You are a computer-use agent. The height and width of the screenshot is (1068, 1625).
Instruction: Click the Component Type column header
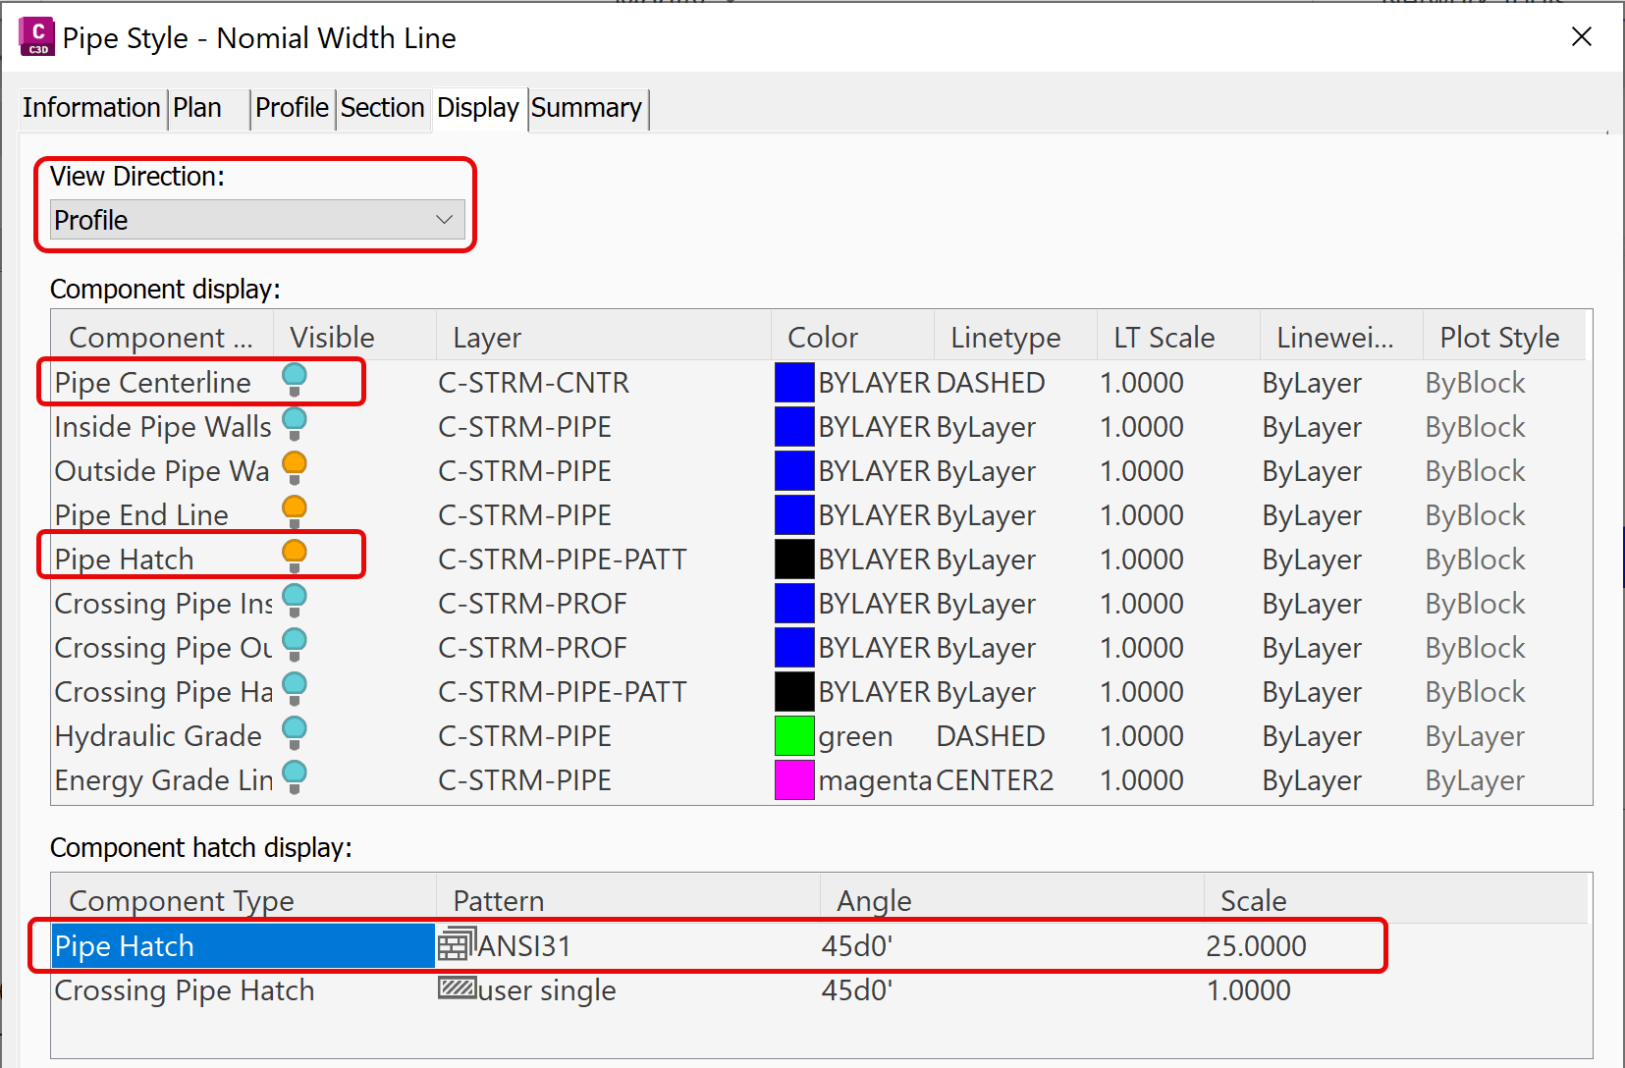244,900
